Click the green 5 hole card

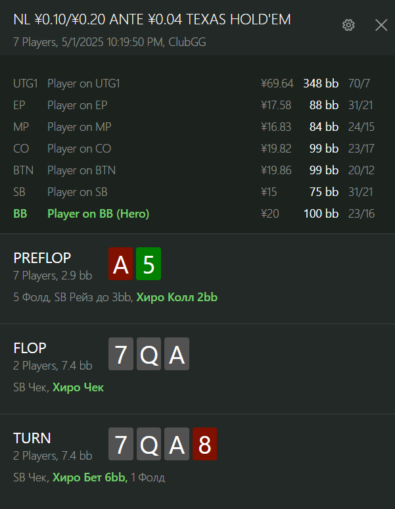(149, 264)
